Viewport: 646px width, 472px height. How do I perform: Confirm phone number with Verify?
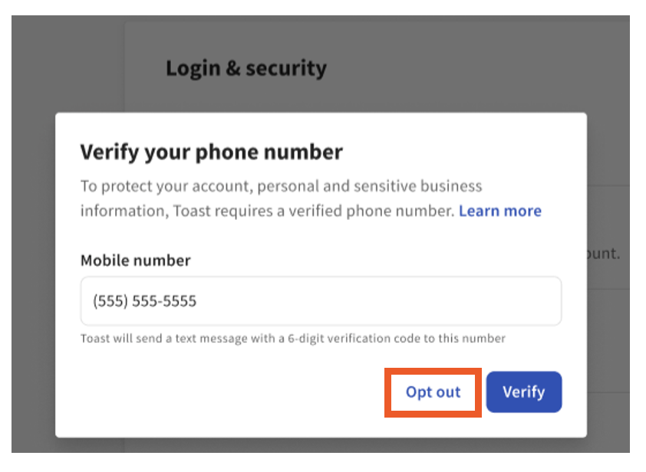click(524, 392)
